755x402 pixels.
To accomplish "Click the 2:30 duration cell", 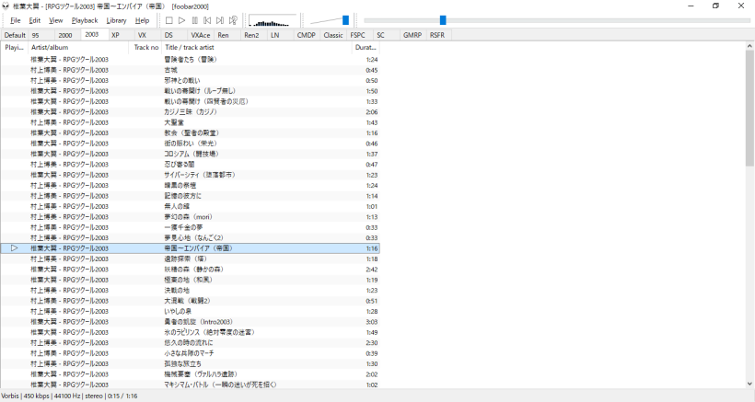I will tap(371, 343).
